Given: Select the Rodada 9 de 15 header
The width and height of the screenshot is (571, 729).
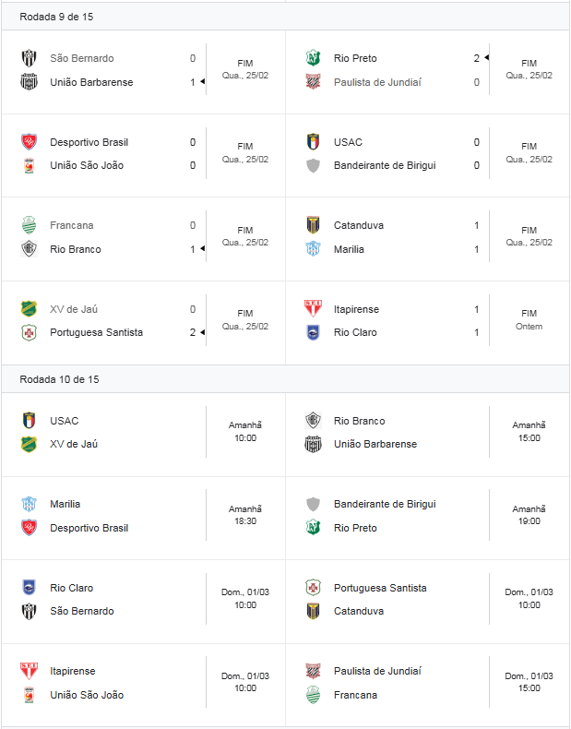Looking at the screenshot, I should point(56,17).
